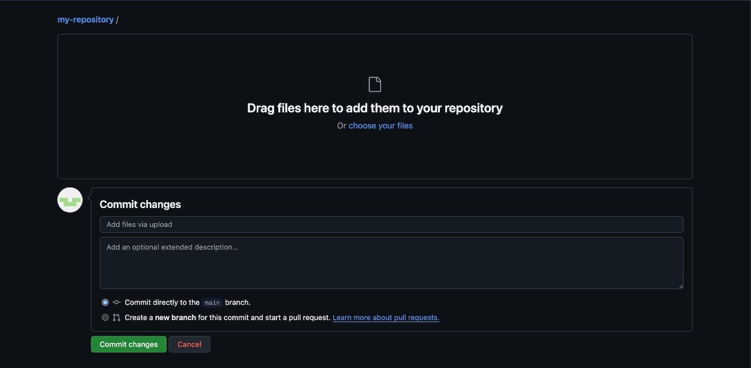Click the description box resize handle
This screenshot has width=751, height=368.
pyautogui.click(x=680, y=286)
